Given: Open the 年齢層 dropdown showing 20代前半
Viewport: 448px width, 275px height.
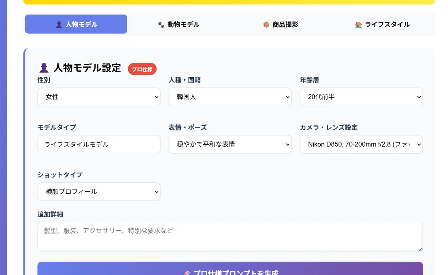Looking at the screenshot, I should (361, 97).
